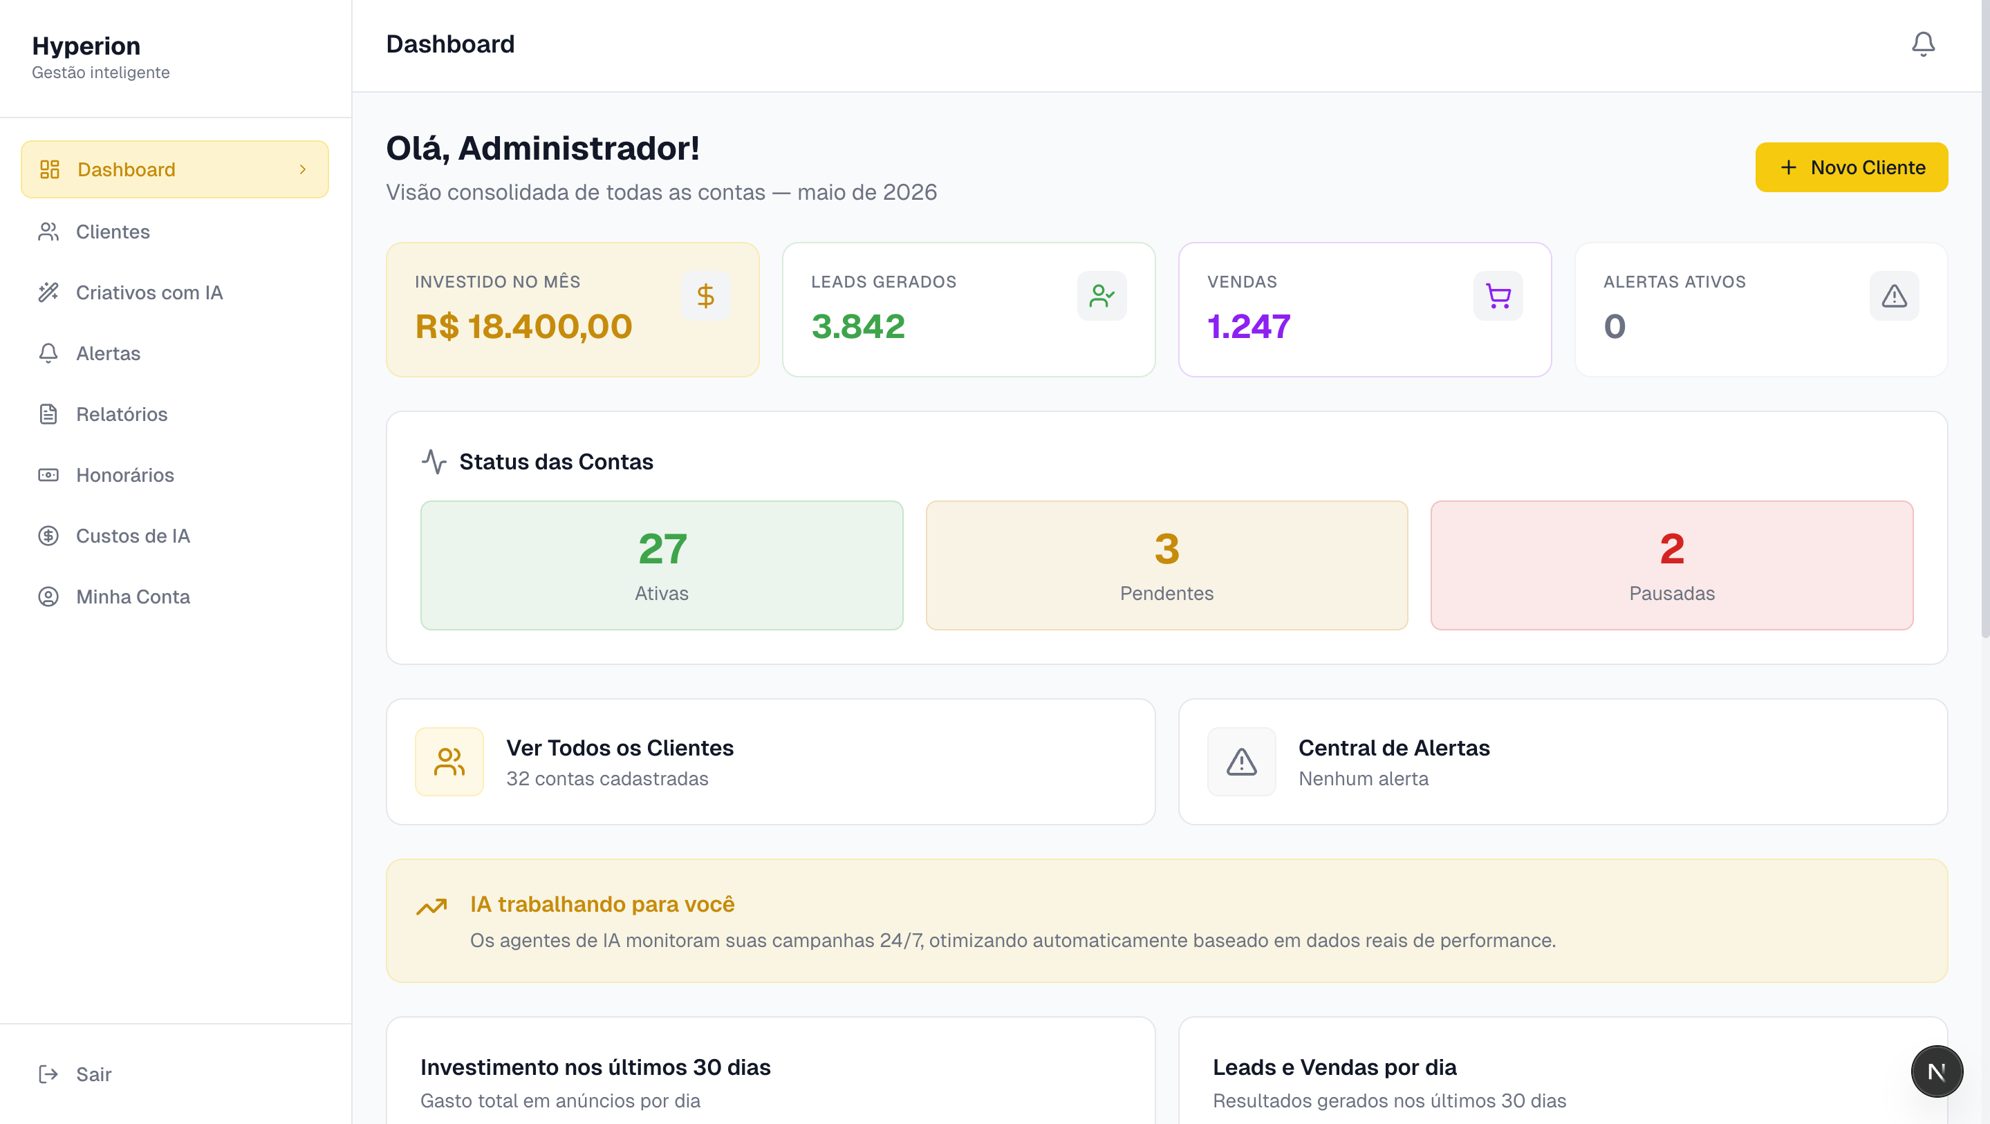The image size is (1990, 1124).
Task: Open the Central de Alertas card
Action: [x=1563, y=762]
